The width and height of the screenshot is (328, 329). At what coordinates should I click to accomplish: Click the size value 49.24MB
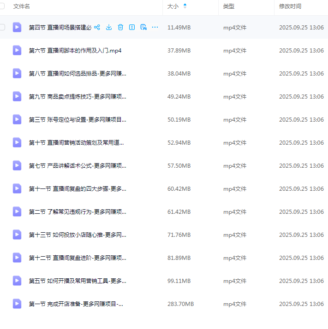tap(179, 97)
